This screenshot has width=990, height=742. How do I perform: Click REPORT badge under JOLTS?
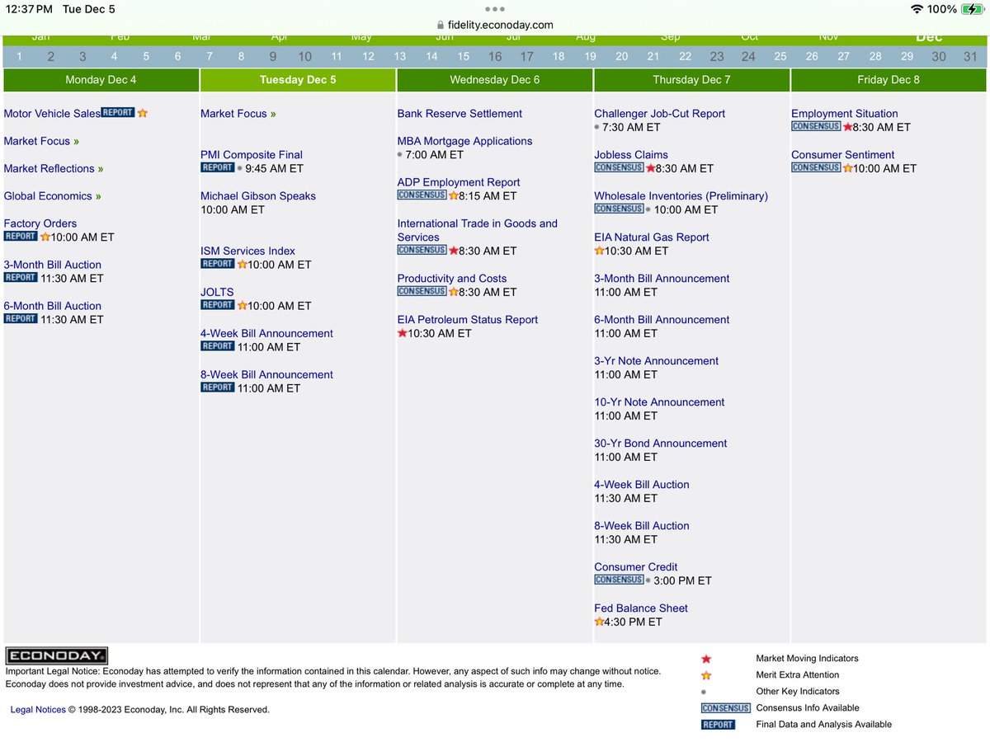(218, 305)
